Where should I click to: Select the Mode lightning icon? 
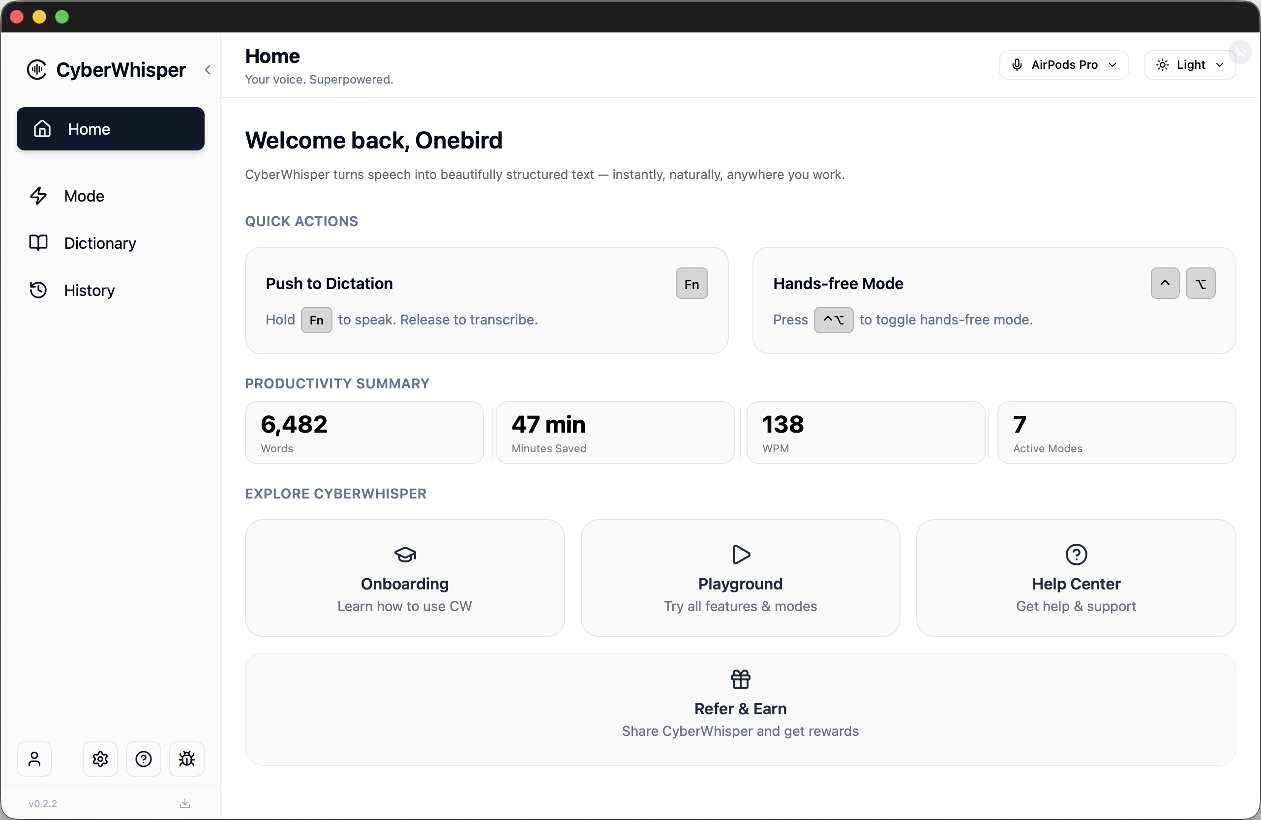(x=39, y=196)
